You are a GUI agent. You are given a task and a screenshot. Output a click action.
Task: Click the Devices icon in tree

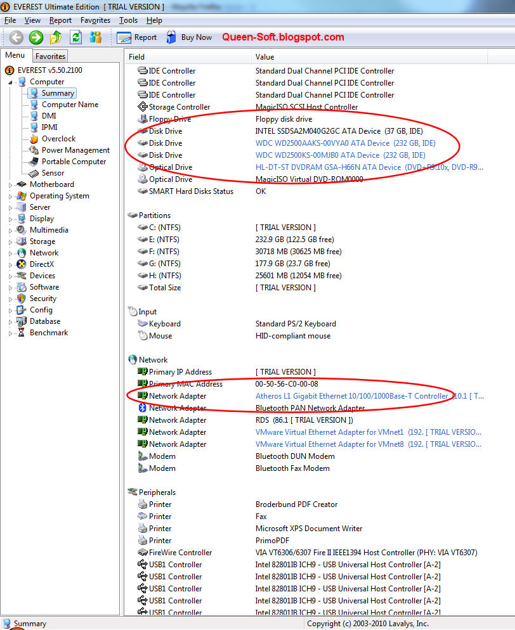point(22,276)
